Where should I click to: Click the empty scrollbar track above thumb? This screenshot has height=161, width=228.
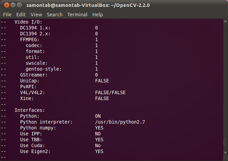tap(225, 80)
